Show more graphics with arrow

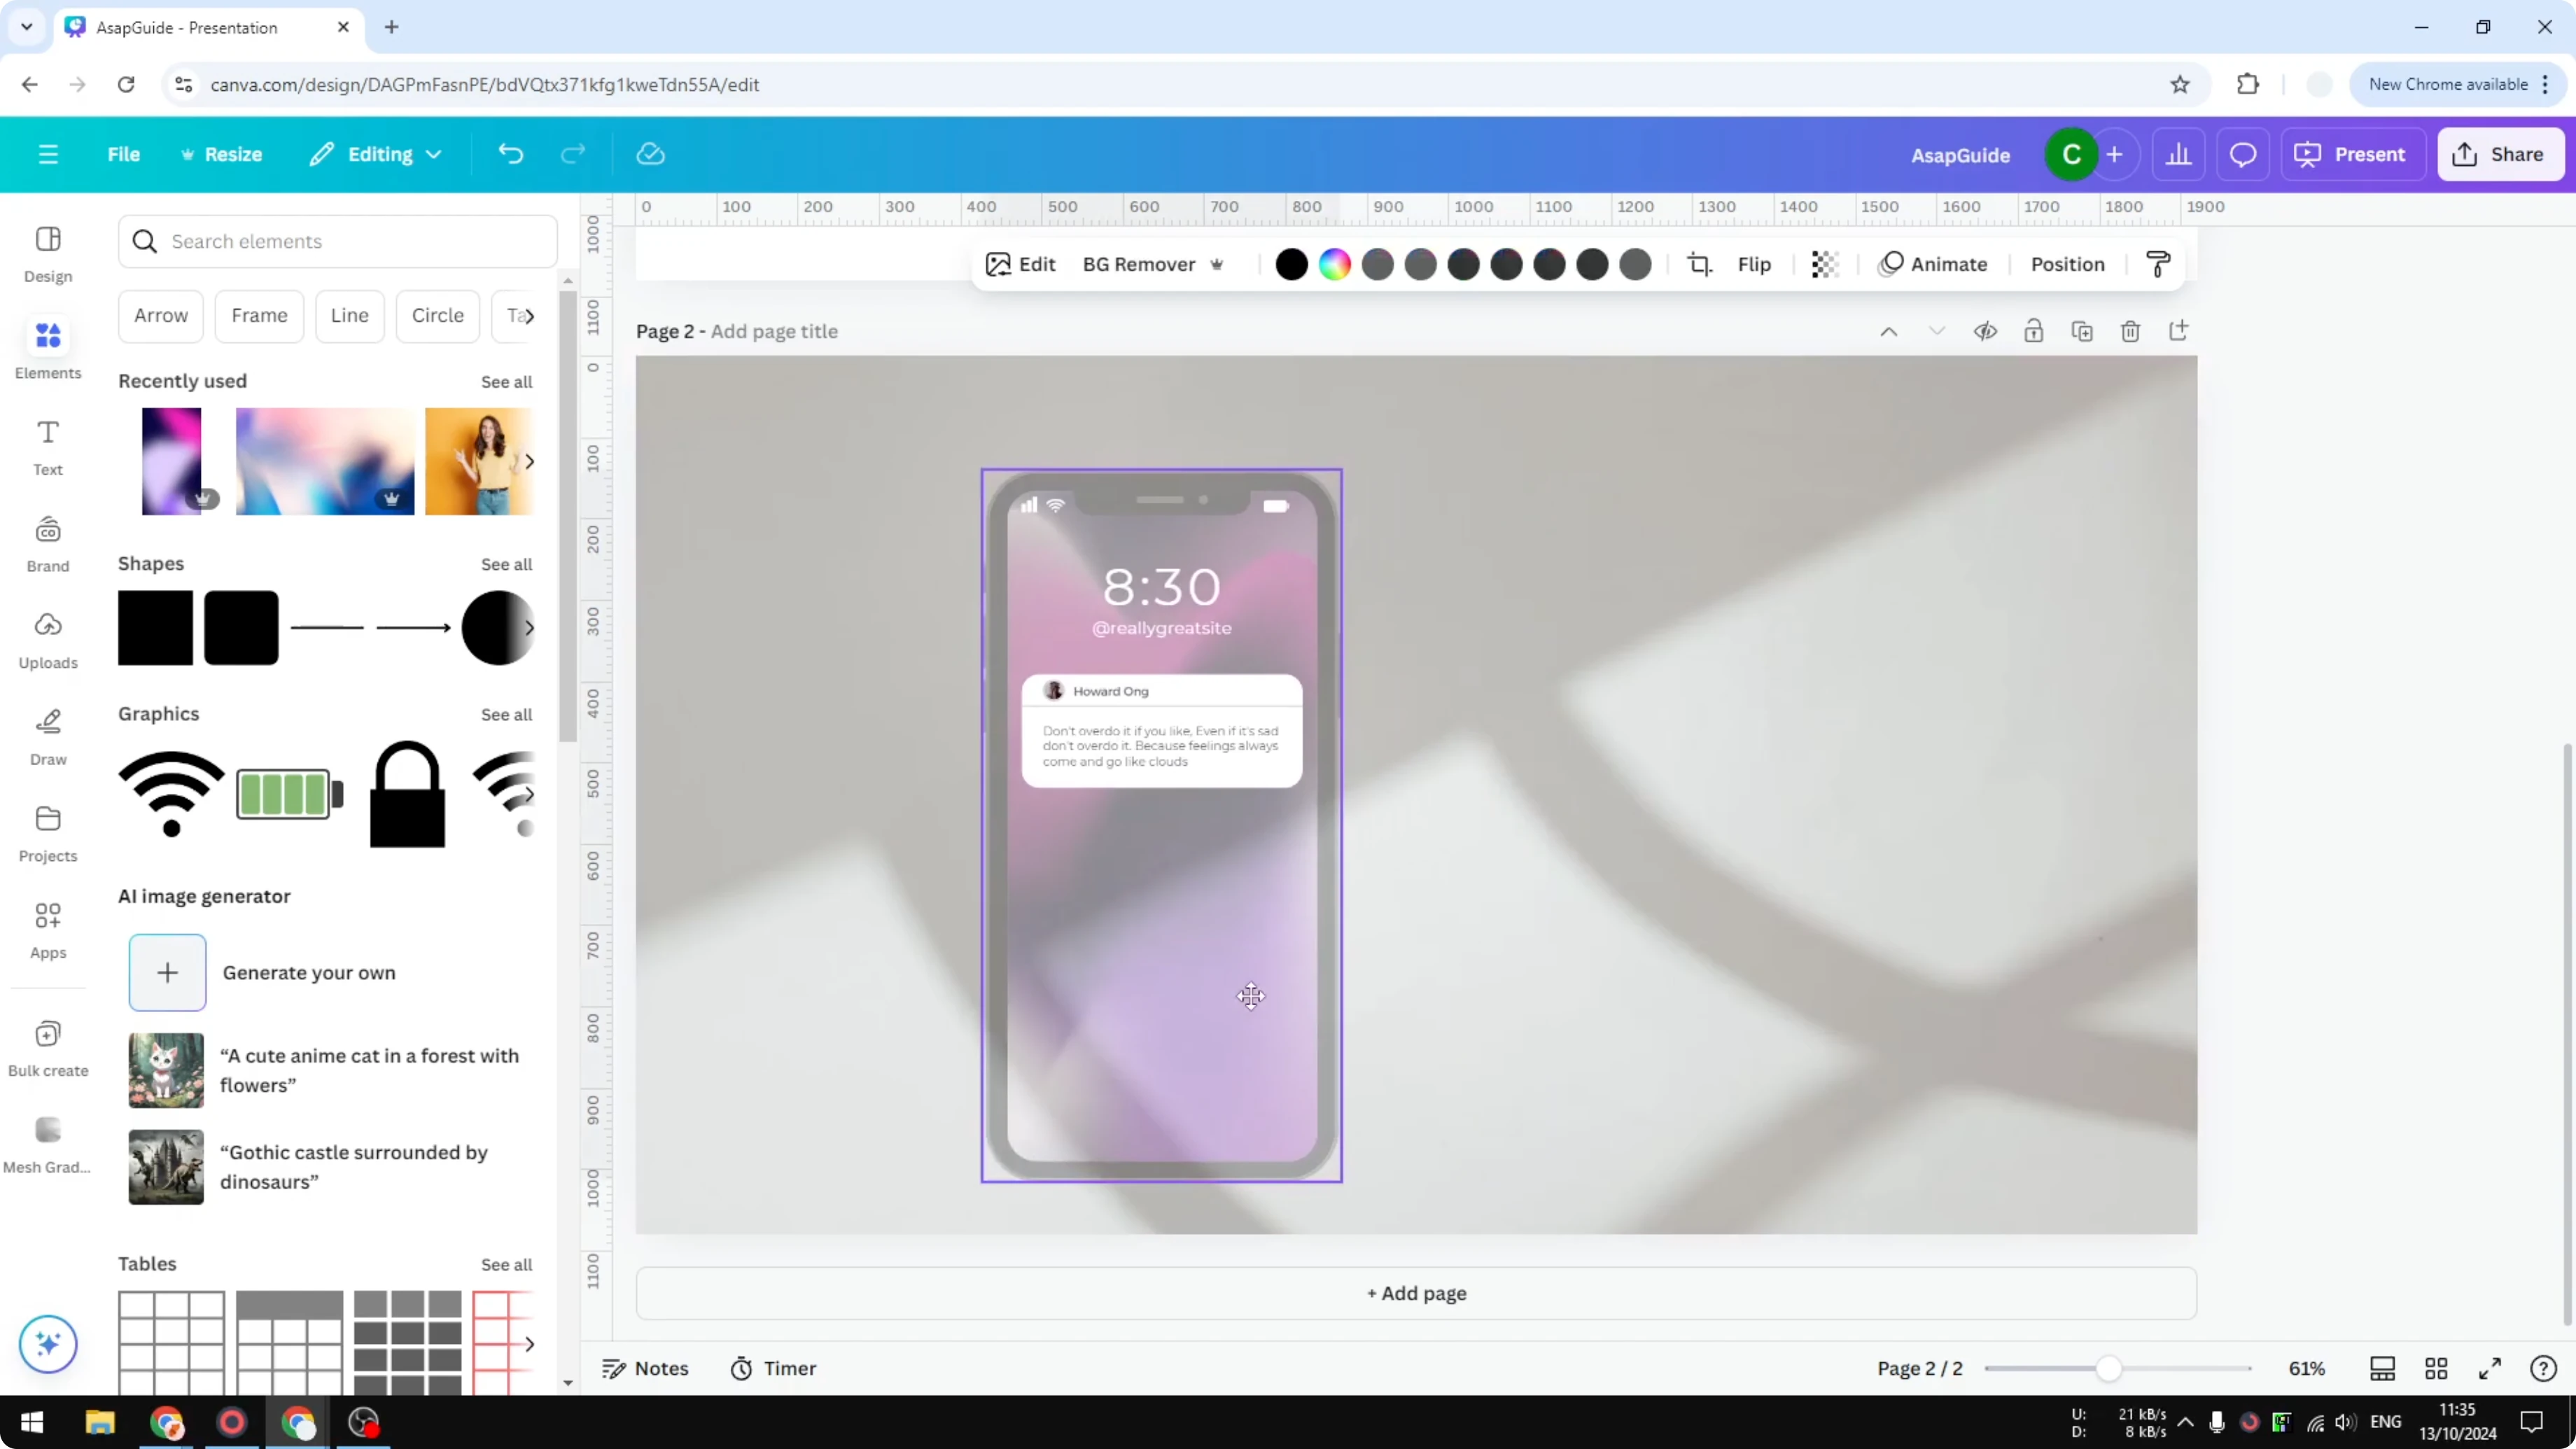(x=529, y=794)
